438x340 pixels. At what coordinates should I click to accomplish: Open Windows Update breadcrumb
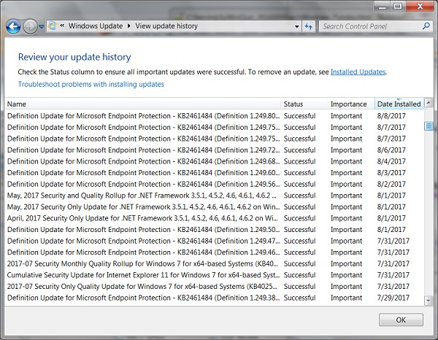tap(96, 26)
